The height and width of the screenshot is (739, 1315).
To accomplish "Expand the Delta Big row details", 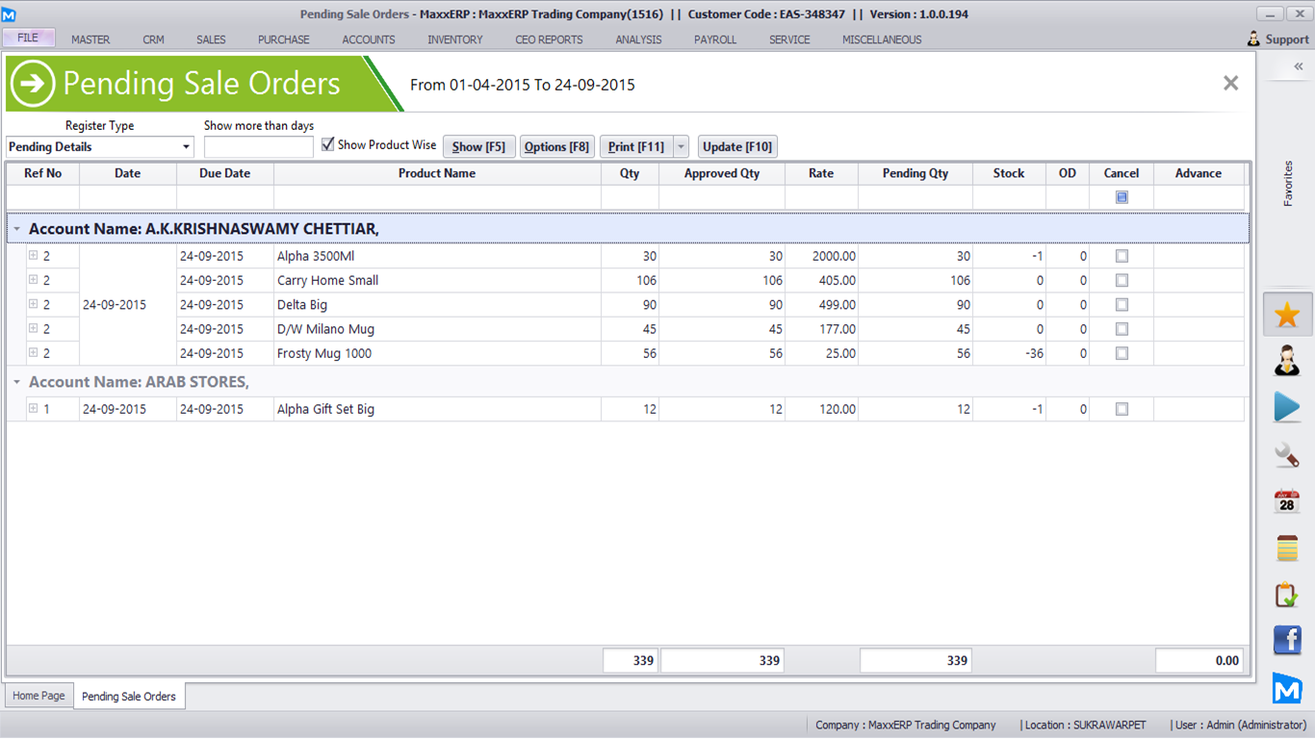I will [x=33, y=304].
